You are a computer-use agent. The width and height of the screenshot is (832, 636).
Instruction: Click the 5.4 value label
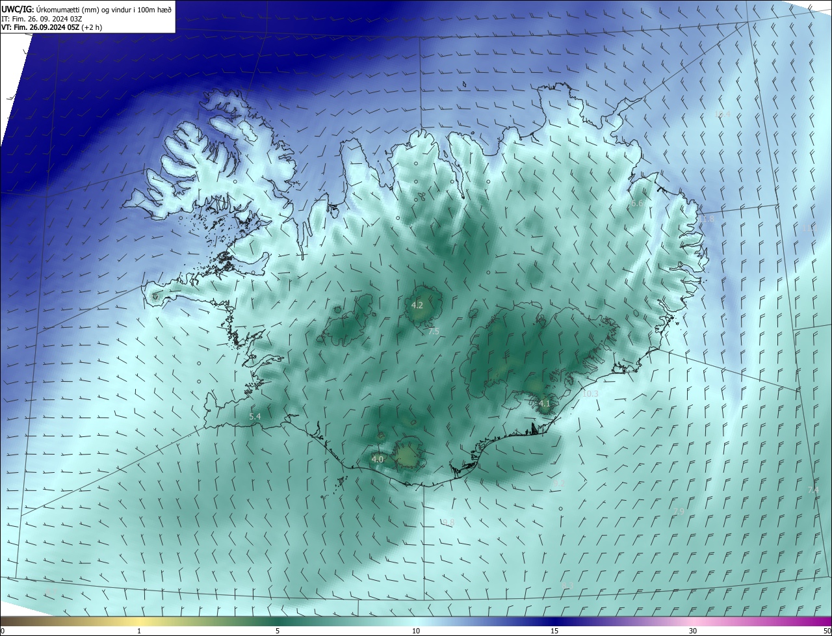[255, 416]
